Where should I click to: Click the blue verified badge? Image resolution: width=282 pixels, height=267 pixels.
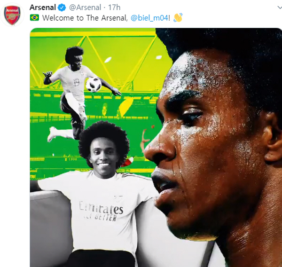62,8
